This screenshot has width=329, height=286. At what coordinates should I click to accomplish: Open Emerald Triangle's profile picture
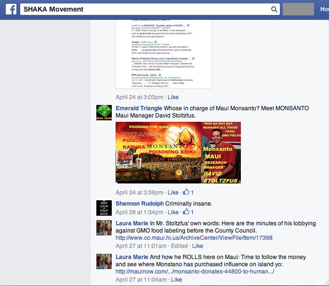click(104, 112)
